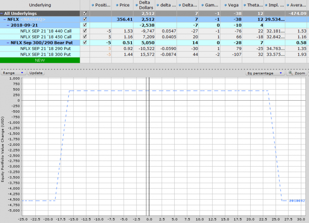
Task: Collapse the 2018-09-21 expiry group
Action: 9,25
